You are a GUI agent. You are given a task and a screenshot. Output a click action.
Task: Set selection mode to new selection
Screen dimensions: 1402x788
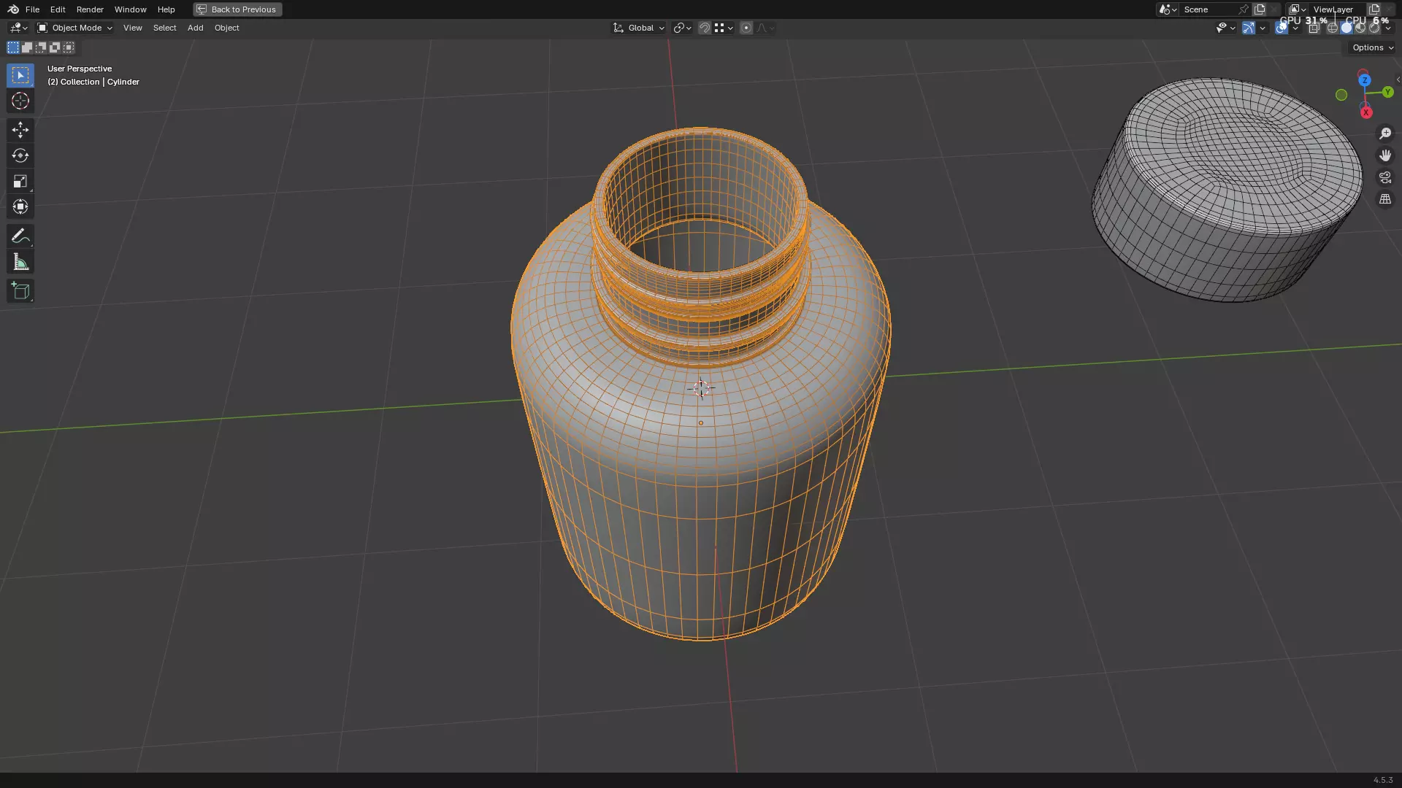[x=13, y=47]
